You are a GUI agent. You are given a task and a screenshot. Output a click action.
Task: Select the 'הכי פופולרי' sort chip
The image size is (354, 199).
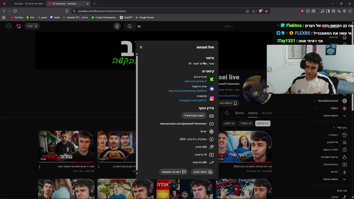click(246, 123)
